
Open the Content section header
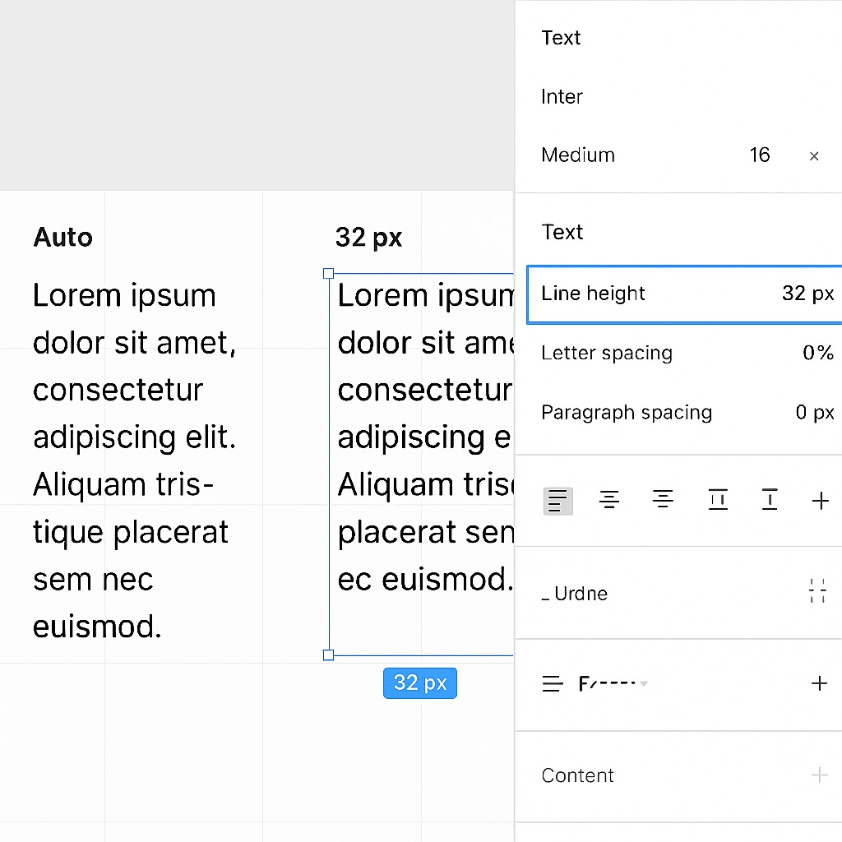click(577, 775)
